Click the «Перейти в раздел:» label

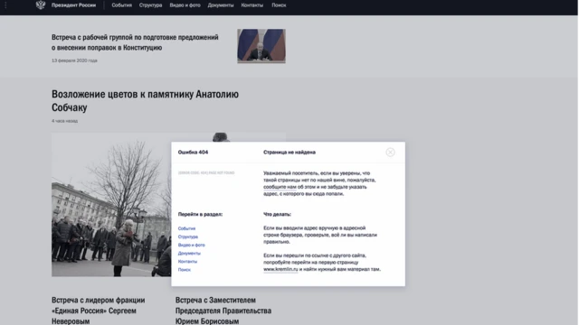click(x=200, y=214)
